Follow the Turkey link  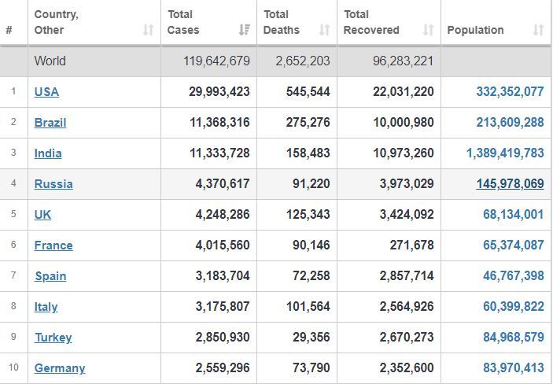[x=53, y=338]
